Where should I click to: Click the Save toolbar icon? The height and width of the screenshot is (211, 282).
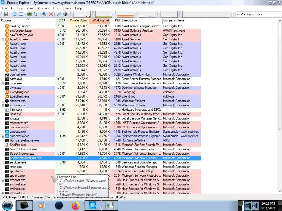[x=6, y=14]
